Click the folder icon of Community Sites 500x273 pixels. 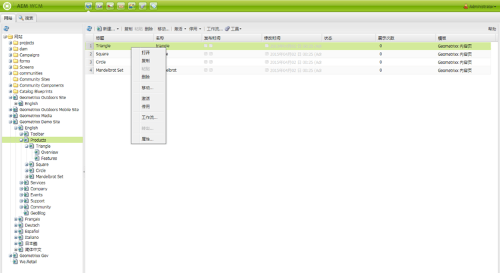tap(15, 79)
